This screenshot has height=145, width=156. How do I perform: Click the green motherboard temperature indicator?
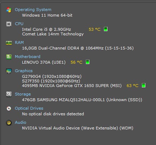(88, 62)
